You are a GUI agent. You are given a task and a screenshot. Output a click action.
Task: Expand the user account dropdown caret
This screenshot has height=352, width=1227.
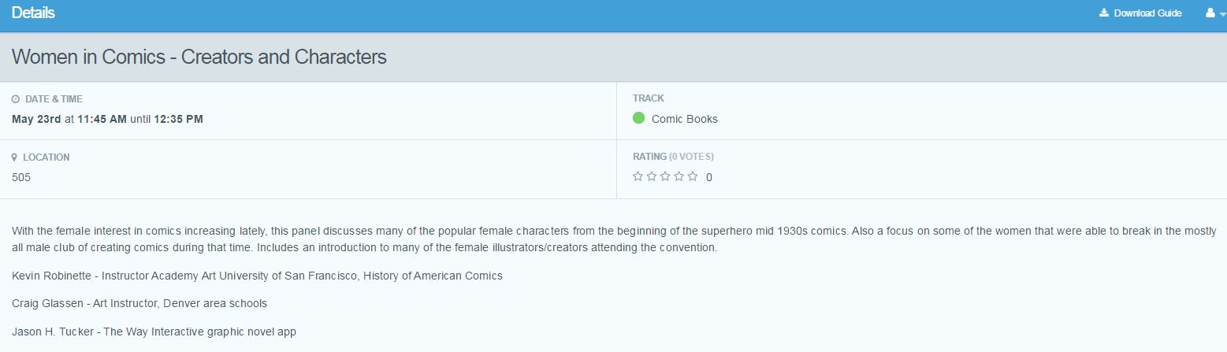coord(1222,14)
